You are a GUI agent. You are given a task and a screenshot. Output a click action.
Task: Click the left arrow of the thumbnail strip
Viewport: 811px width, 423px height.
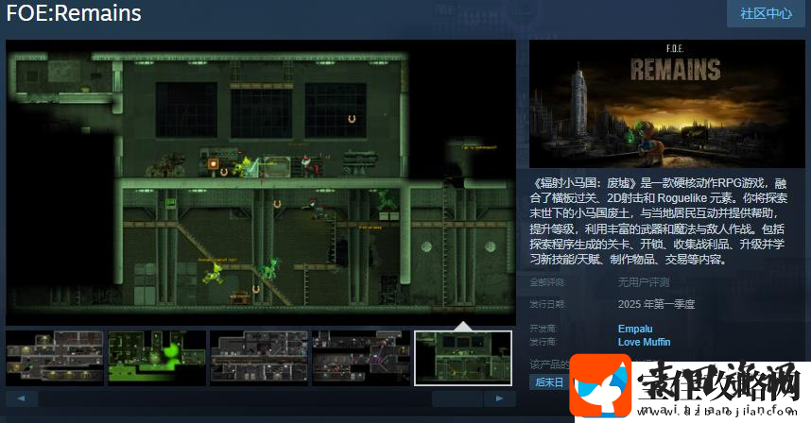(x=22, y=398)
